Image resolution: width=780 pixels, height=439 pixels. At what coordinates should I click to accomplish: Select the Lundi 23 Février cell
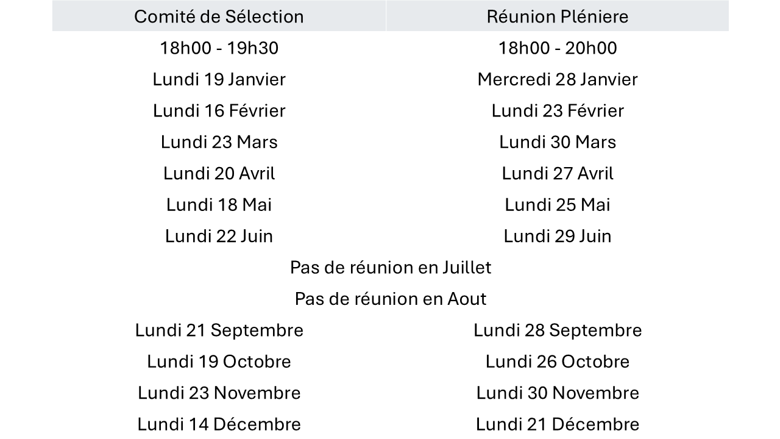coord(557,111)
